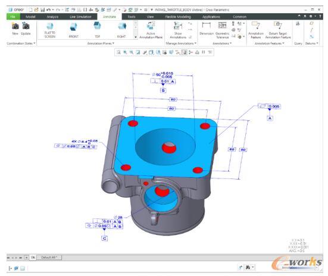Image resolution: width=328 pixels, height=276 pixels.
Task: Click datum plane icon in Datums group
Action: tap(311, 23)
